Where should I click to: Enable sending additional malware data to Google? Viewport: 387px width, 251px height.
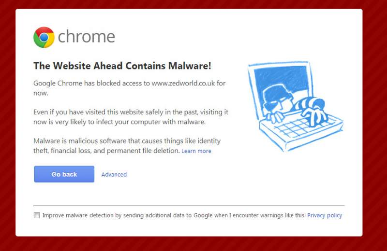(37, 216)
